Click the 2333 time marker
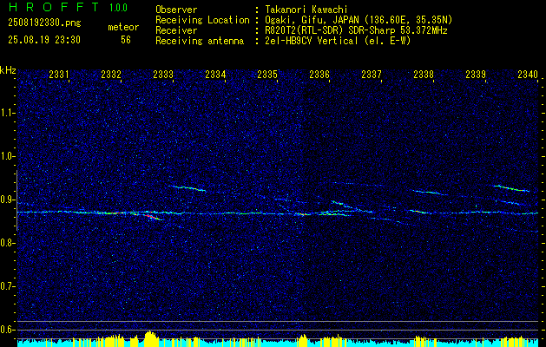Image resolution: width=546 pixels, height=347 pixels. click(x=163, y=74)
